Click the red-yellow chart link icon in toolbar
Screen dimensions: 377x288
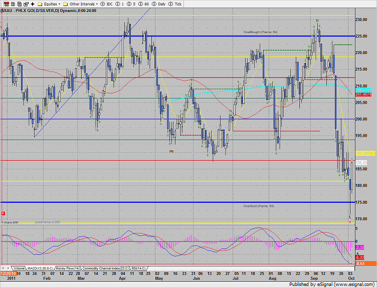tap(7, 4)
